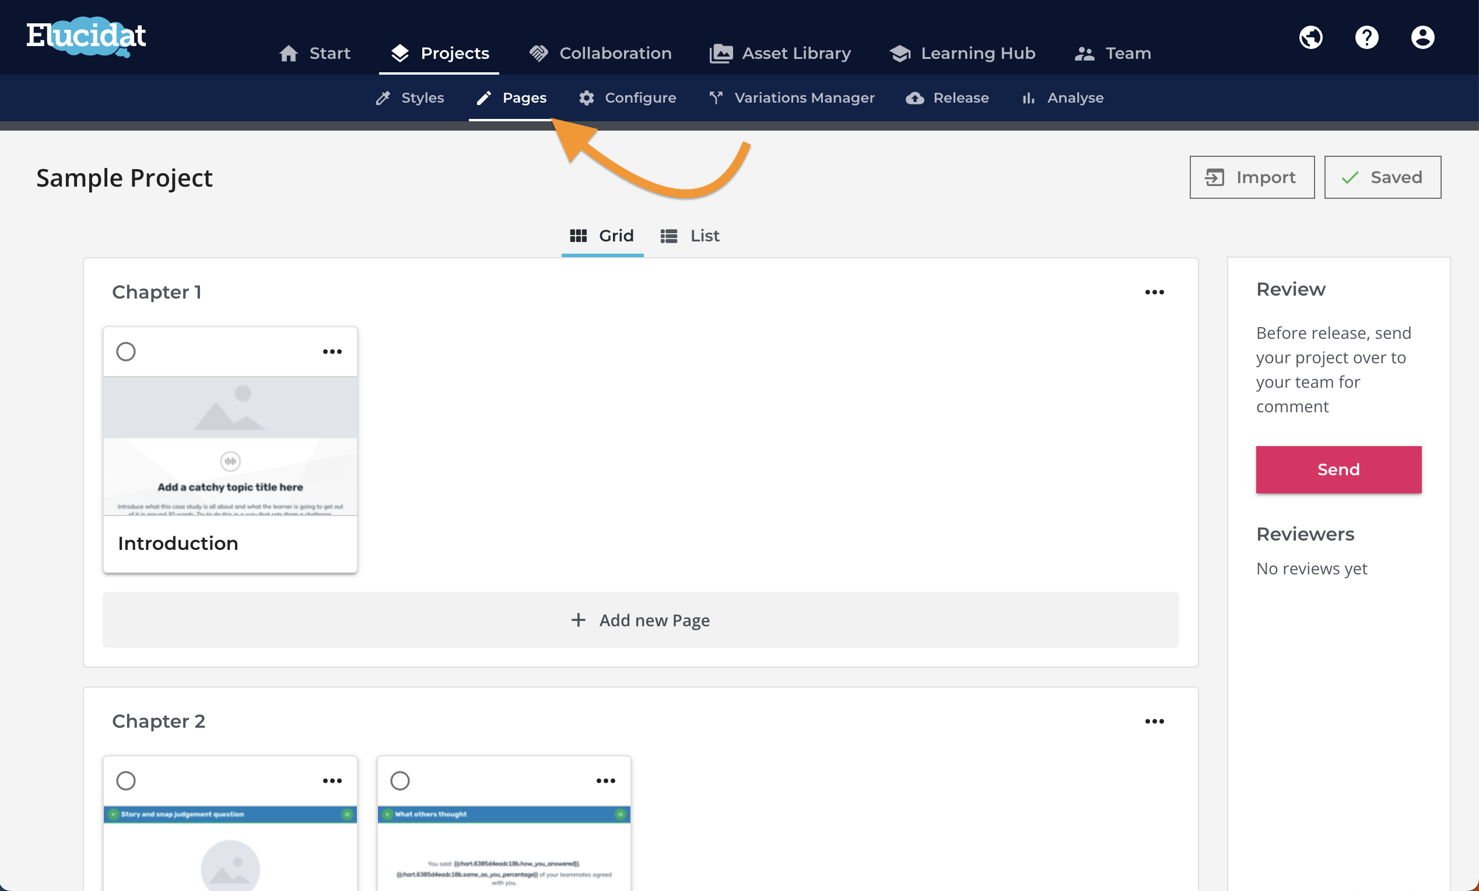Click the Import button

(1252, 177)
